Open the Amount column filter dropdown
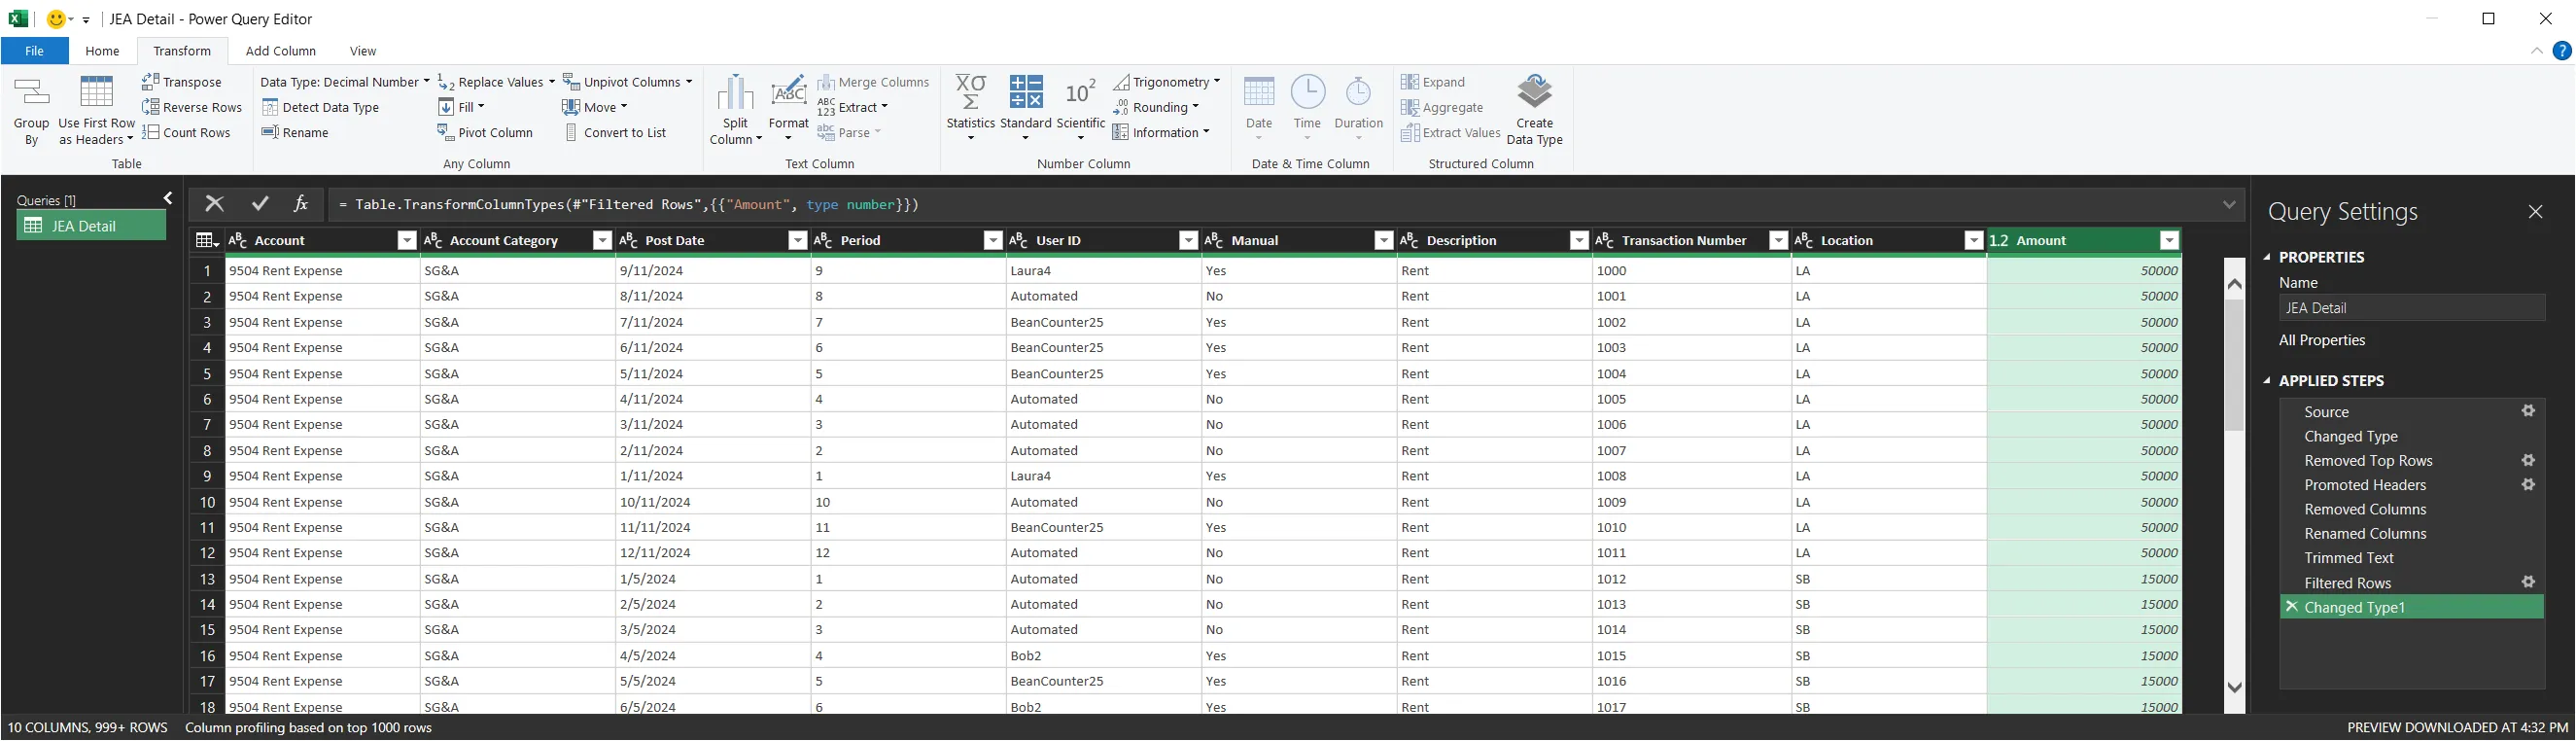This screenshot has height=741, width=2576. pyautogui.click(x=2169, y=240)
